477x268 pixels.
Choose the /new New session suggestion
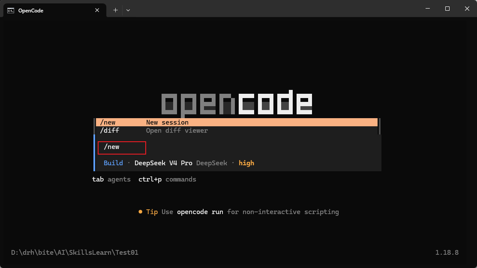(x=237, y=122)
